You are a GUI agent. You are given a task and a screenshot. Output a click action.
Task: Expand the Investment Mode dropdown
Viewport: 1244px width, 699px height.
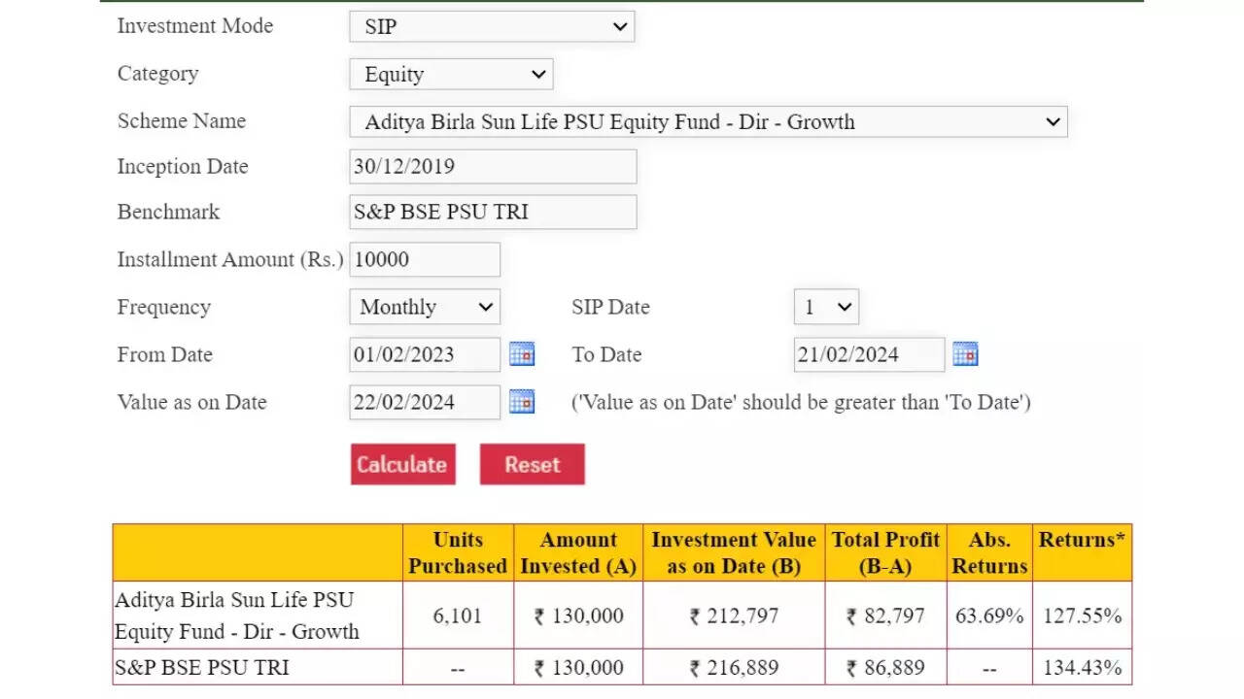[x=492, y=27]
